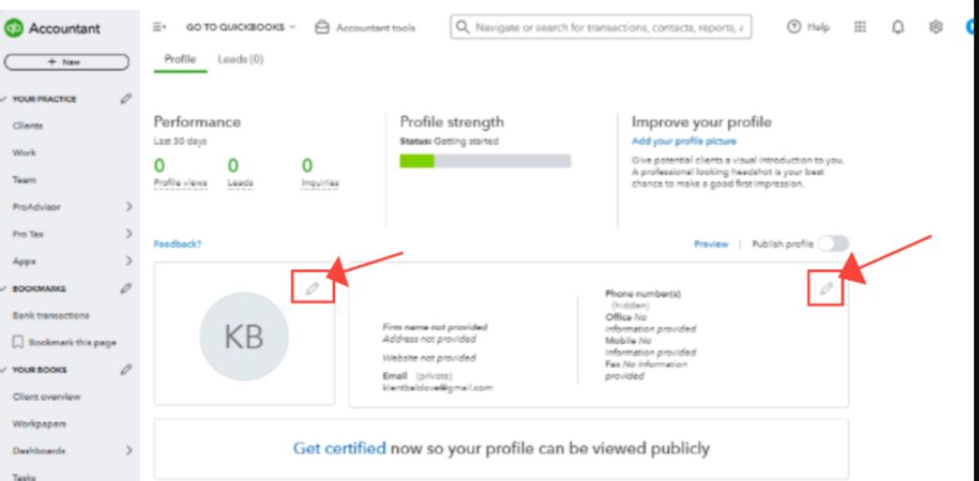Screen dimensions: 979x481
Task: Open the notifications bell
Action: point(898,28)
